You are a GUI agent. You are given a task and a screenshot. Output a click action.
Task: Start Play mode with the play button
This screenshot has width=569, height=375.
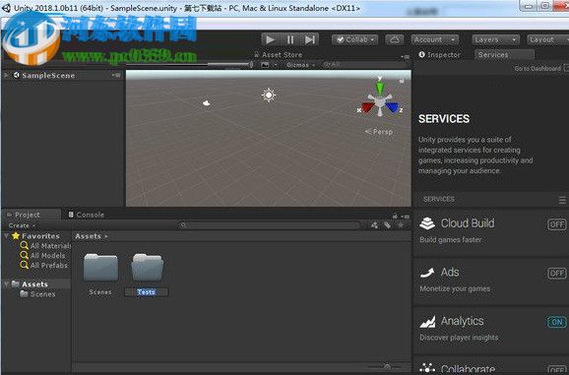click(x=271, y=39)
